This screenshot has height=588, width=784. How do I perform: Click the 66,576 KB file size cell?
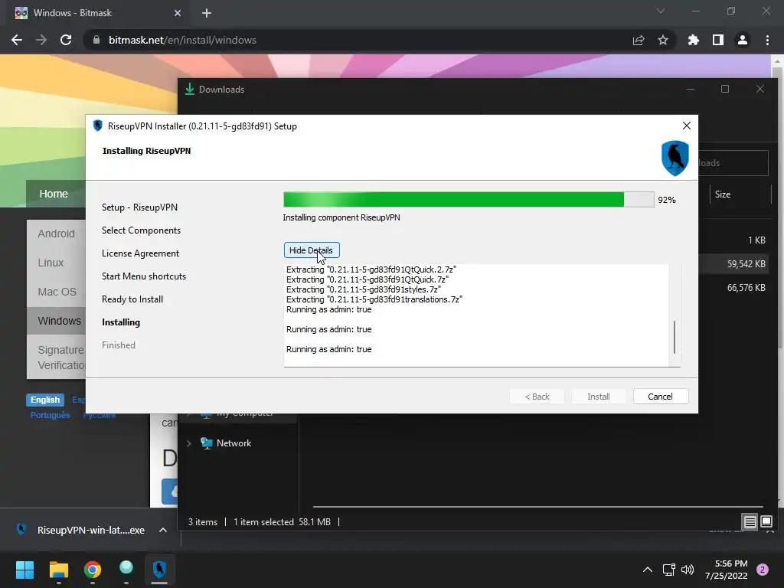[746, 288]
